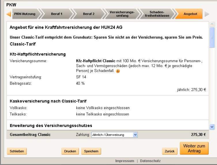Open the Datenschutz link
This screenshot has height=165, width=217.
[150, 161]
